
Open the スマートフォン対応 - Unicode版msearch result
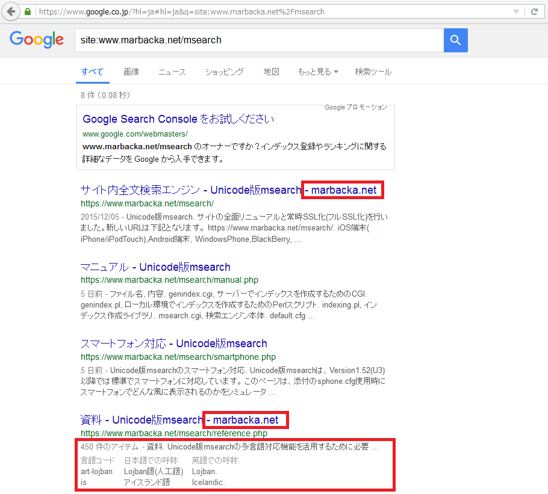[x=173, y=344]
